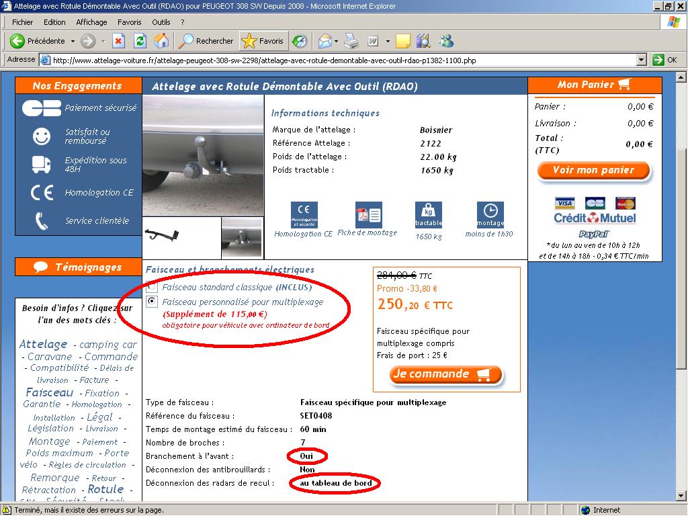Open the Affichage menu
This screenshot has height=516, width=688.
(91, 22)
